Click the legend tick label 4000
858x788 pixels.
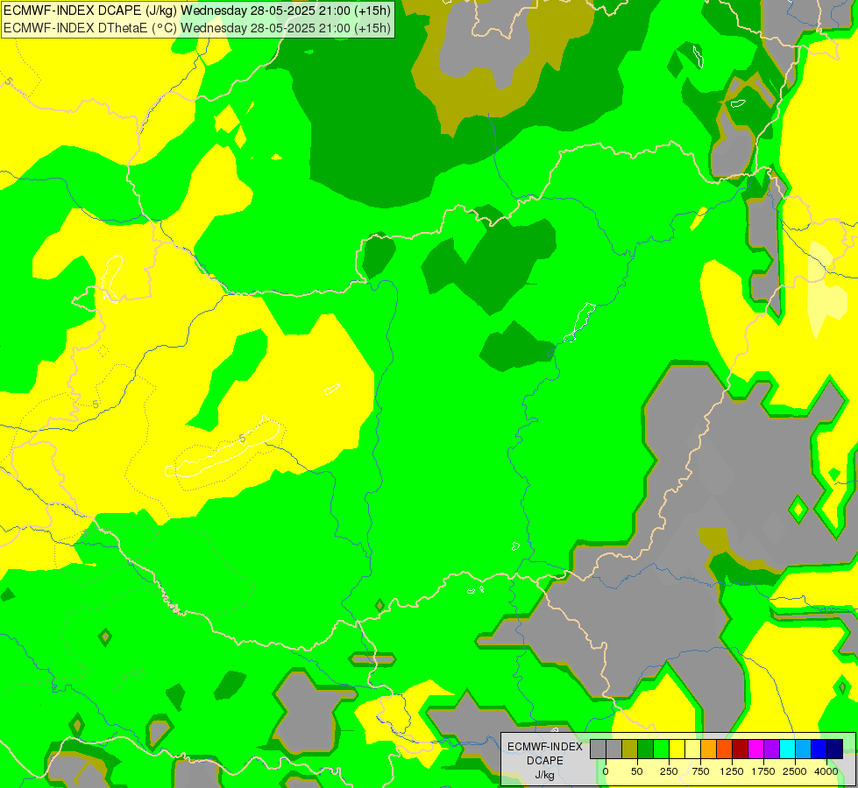826,771
